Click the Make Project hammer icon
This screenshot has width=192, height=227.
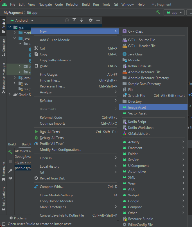point(158,12)
